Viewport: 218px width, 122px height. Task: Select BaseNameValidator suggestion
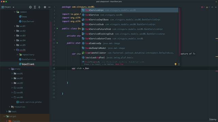pos(129,53)
